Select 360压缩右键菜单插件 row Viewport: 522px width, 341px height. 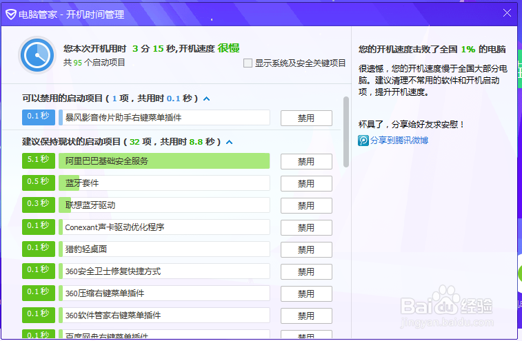pyautogui.click(x=164, y=293)
